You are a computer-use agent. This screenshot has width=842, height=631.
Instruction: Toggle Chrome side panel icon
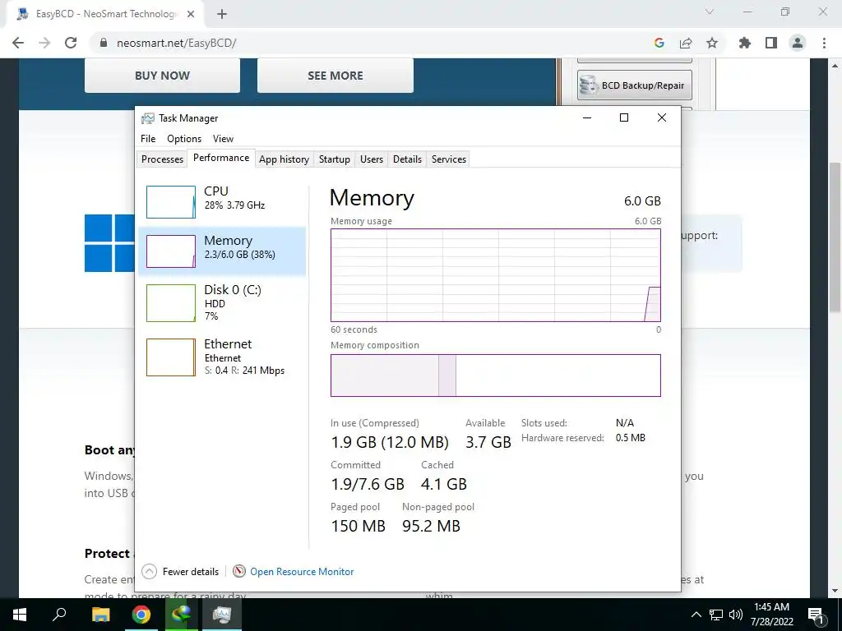coord(771,43)
